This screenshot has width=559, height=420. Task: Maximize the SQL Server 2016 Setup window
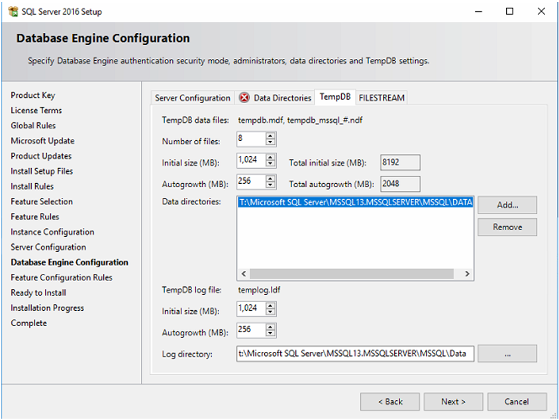coord(510,11)
